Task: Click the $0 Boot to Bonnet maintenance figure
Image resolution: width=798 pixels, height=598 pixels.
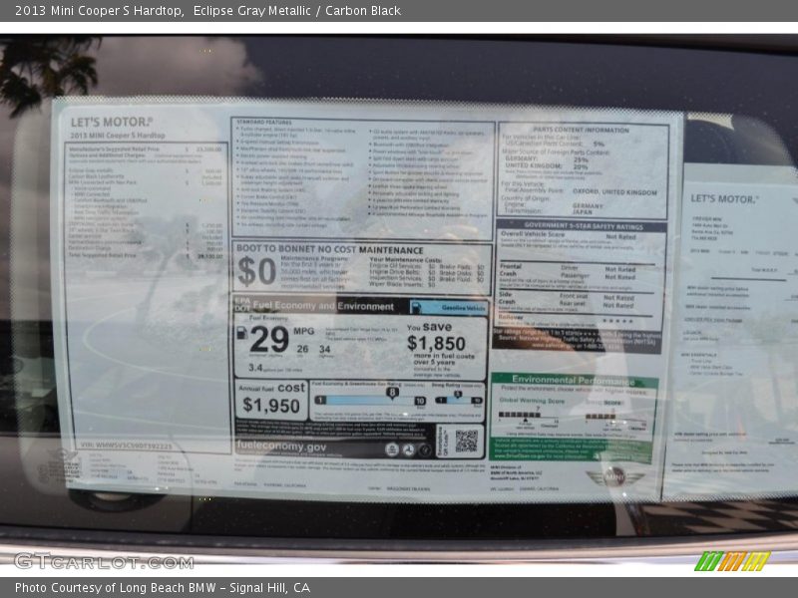Action: click(x=256, y=271)
